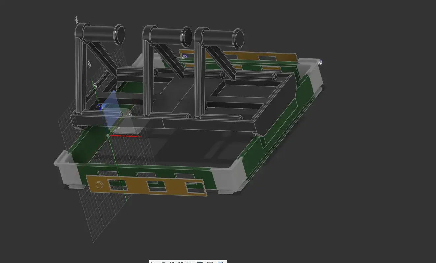The width and height of the screenshot is (436, 263).
Task: Select the front-right gray corner bracket
Action: click(229, 179)
